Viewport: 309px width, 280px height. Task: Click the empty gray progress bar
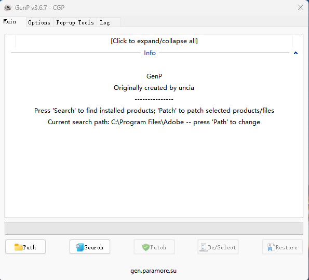pyautogui.click(x=154, y=229)
